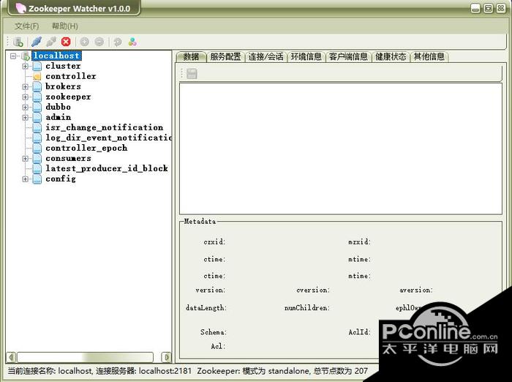Click the tree scrollbar right arrow
The width and height of the screenshot is (512, 382).
(167, 357)
